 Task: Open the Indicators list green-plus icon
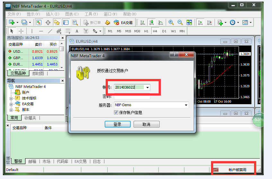pos(220,22)
